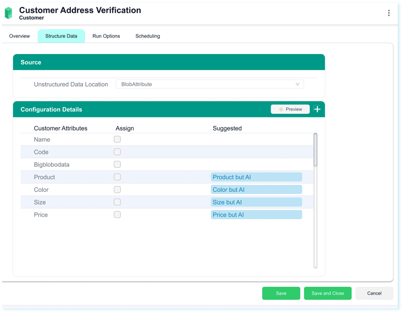Viewport: 403px width, 313px height.
Task: Click the 'Color' attribute label
Action: [41, 190]
